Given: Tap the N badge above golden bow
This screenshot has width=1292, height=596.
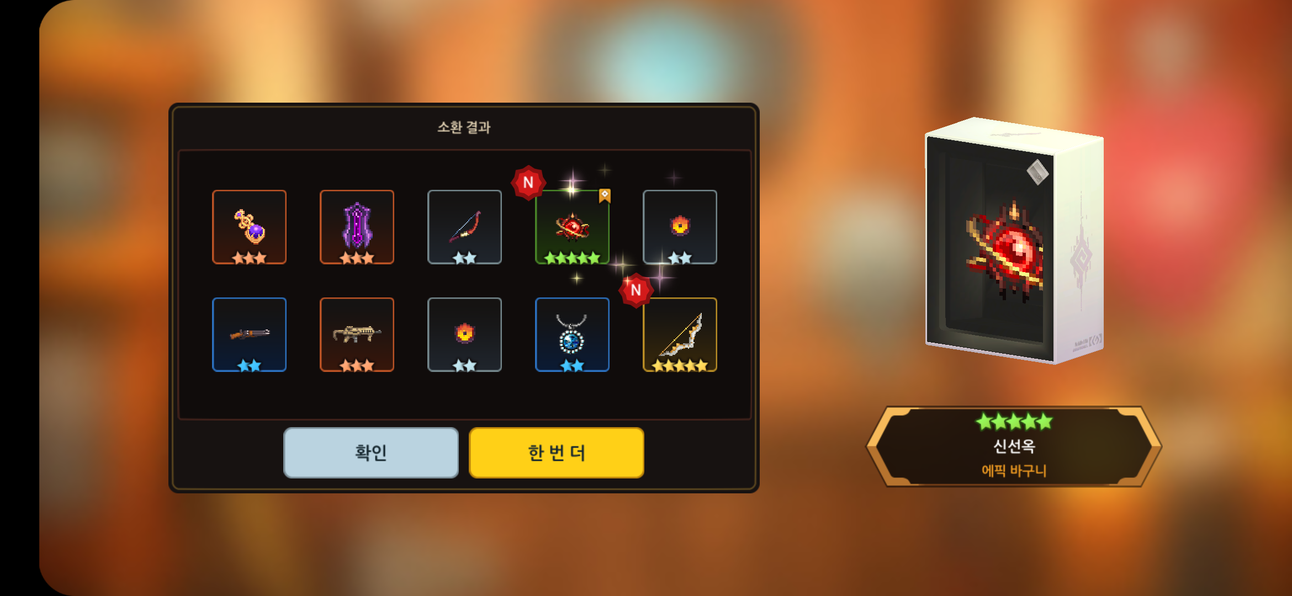Looking at the screenshot, I should click(x=636, y=290).
